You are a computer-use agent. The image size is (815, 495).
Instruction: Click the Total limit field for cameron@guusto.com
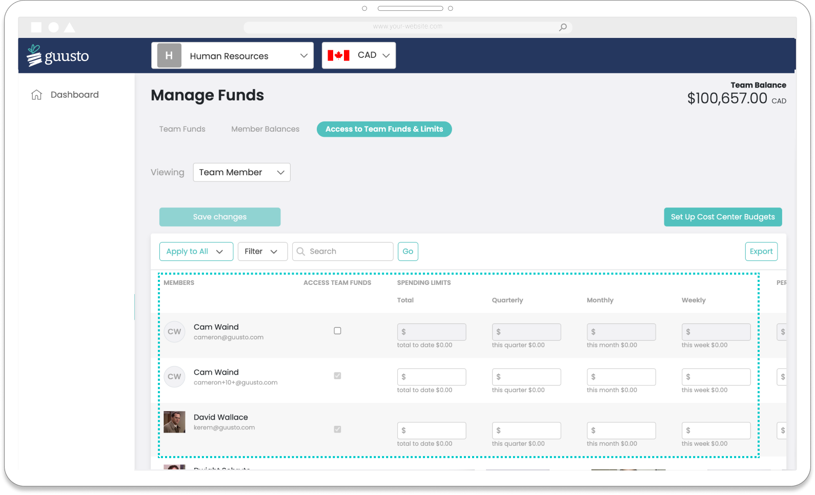click(x=432, y=332)
